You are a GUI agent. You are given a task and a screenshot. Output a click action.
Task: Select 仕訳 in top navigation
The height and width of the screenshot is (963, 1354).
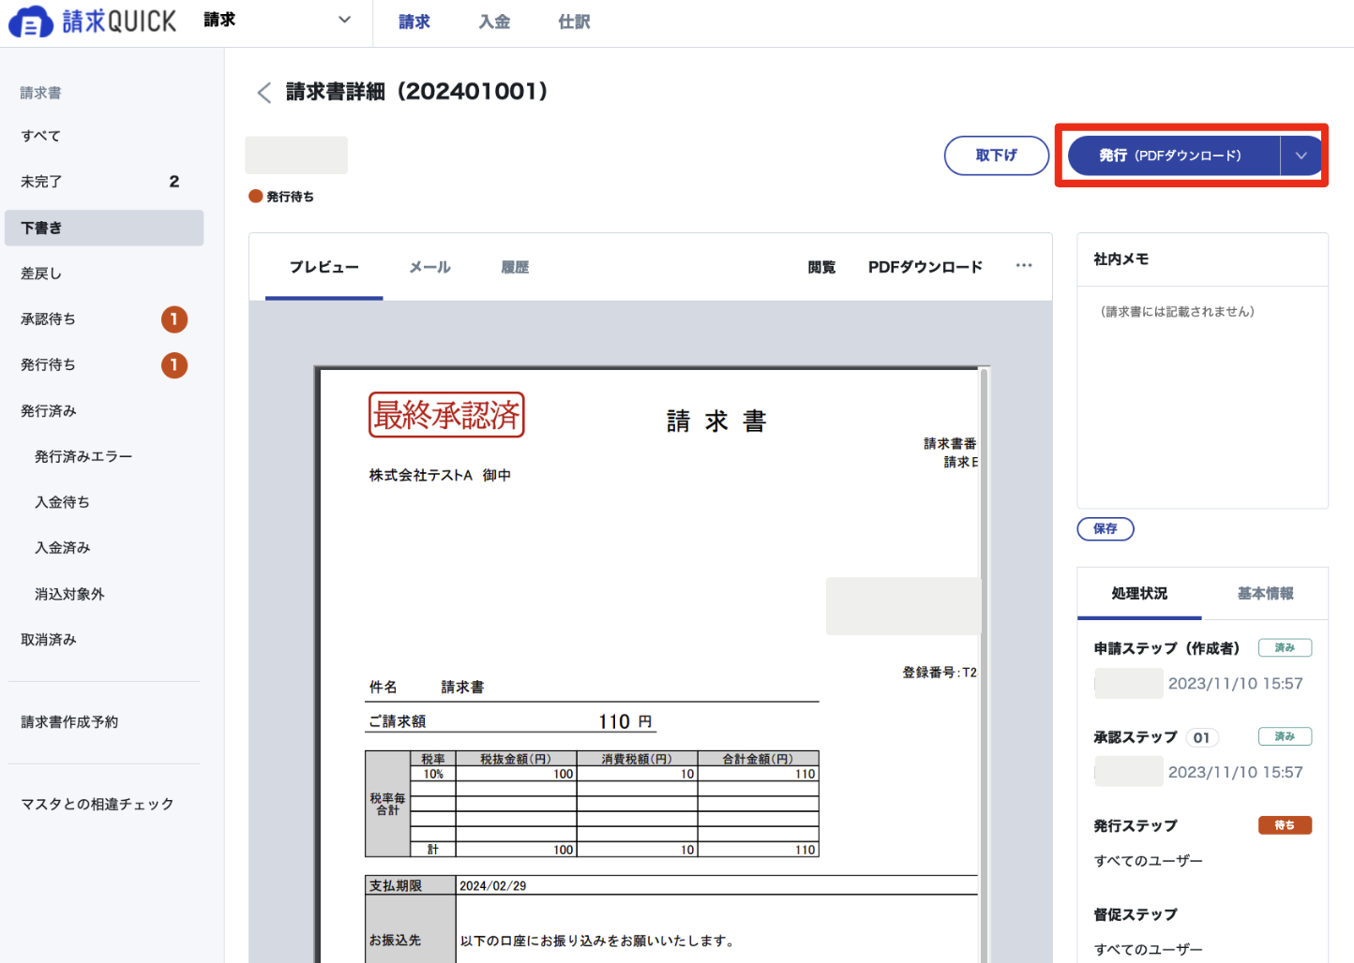pyautogui.click(x=574, y=22)
